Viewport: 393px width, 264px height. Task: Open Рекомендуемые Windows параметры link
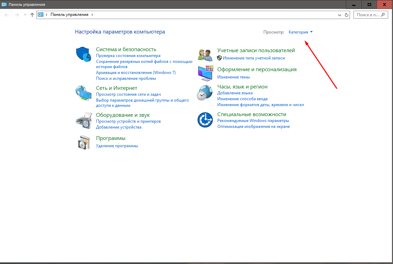point(253,121)
